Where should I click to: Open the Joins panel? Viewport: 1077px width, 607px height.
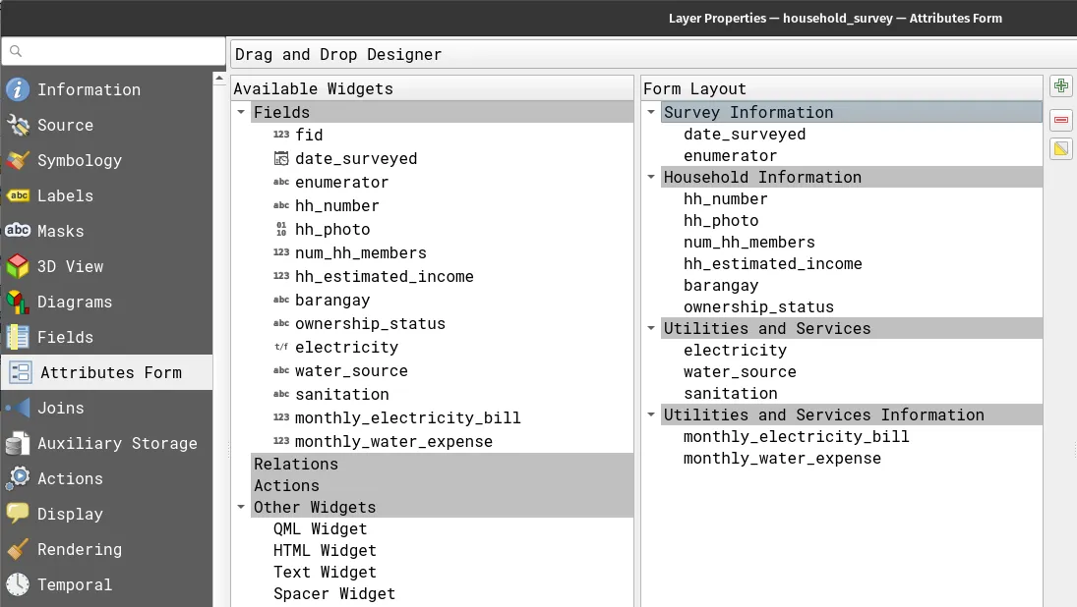point(61,408)
